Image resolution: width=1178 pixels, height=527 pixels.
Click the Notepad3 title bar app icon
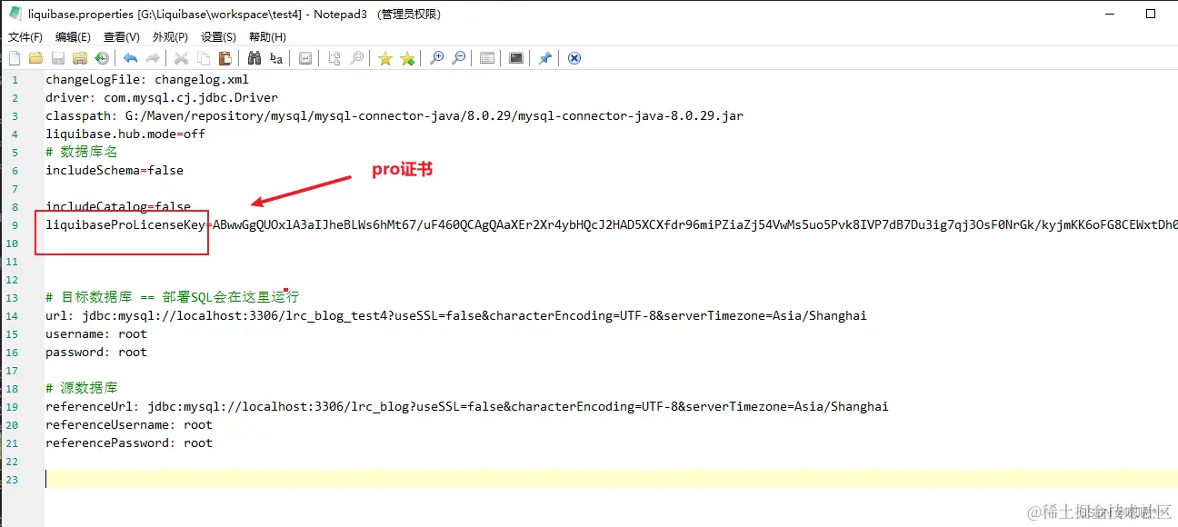coord(15,14)
